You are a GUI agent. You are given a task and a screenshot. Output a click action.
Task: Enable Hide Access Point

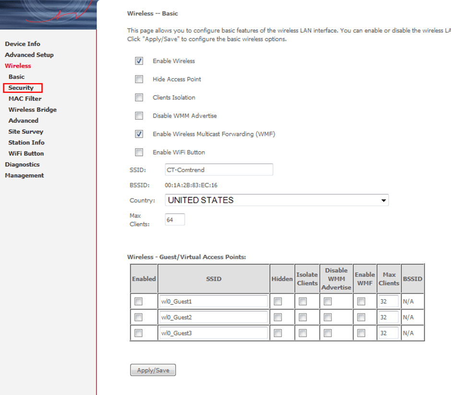(x=139, y=79)
